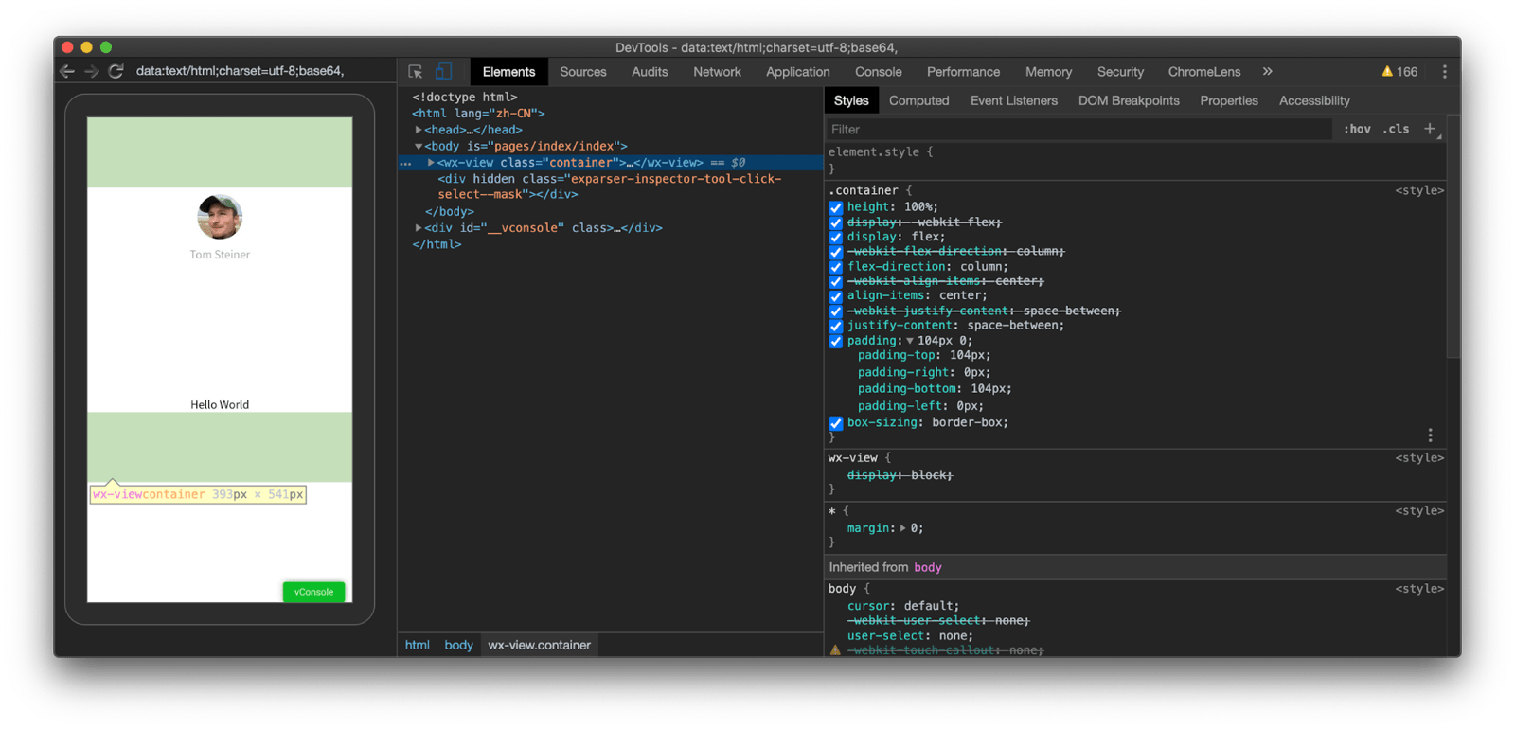Viewport: 1515px width, 729px height.
Task: Disable the box-sizing: border-box checkbox
Action: 836,423
